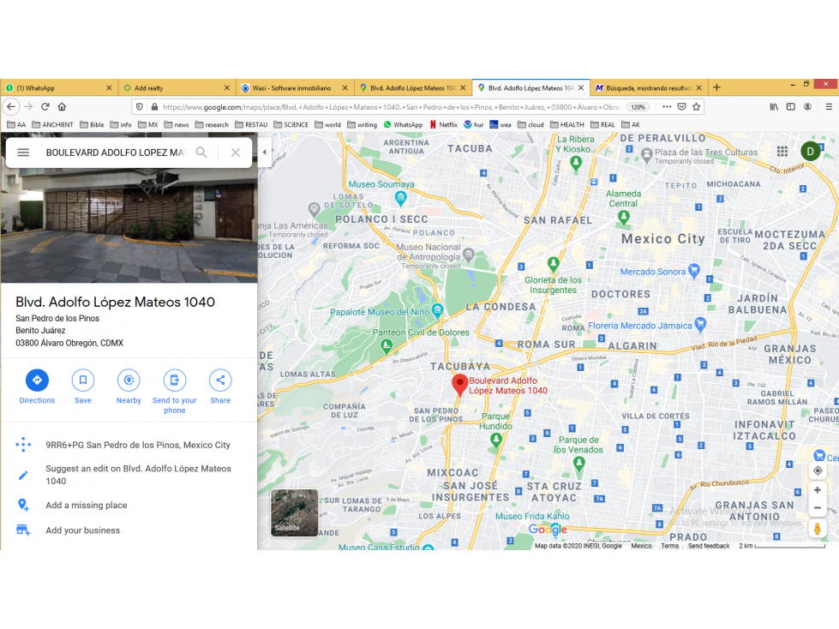
Task: Choose Add your business
Action: (127, 530)
